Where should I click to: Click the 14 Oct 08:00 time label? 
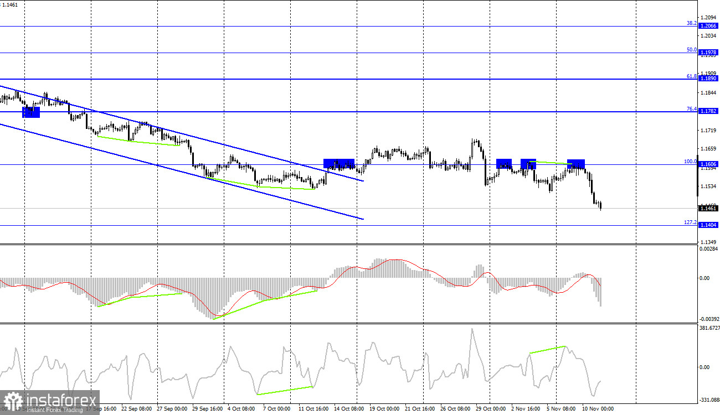coord(349,409)
